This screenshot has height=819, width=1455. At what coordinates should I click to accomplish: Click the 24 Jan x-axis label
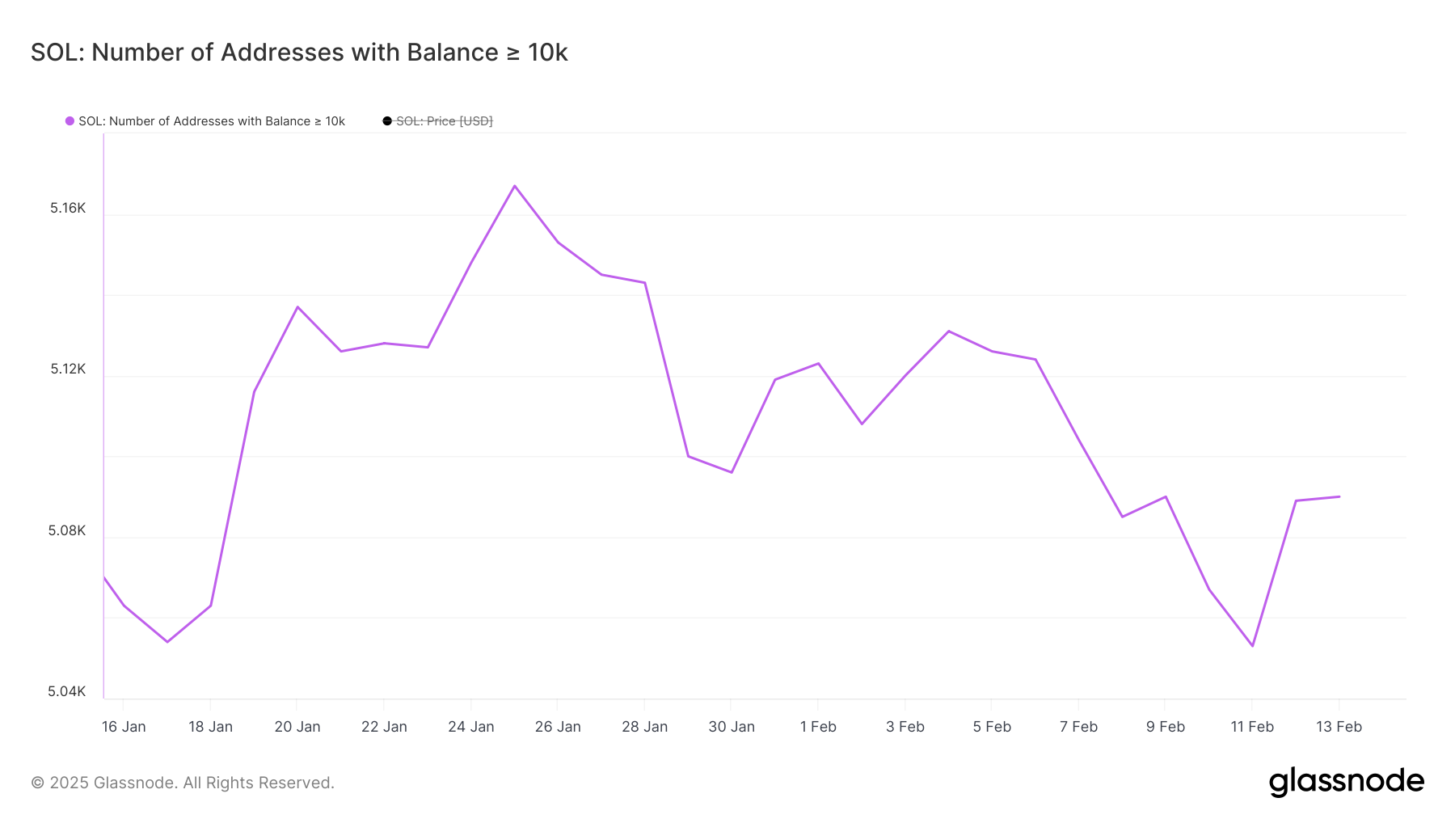tap(471, 727)
